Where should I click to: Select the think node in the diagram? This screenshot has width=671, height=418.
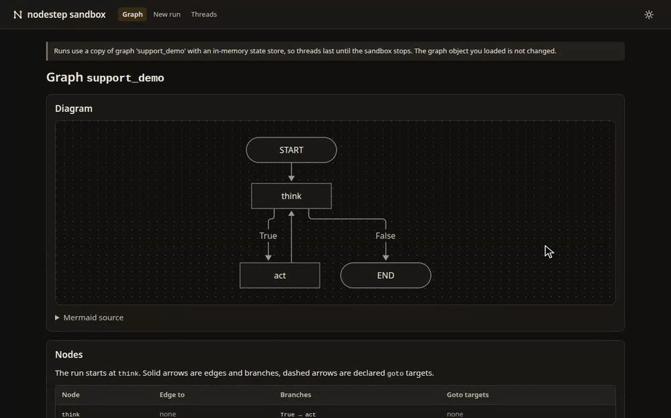[291, 196]
